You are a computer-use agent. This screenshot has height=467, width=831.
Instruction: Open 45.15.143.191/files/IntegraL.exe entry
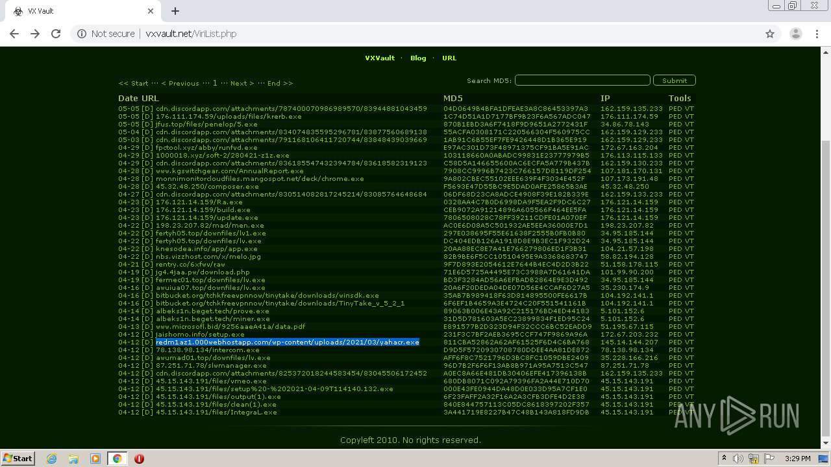point(216,413)
